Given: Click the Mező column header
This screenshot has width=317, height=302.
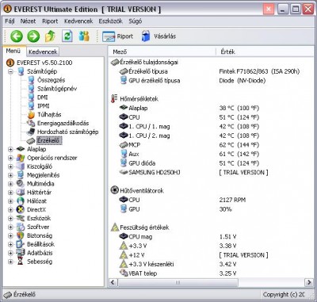Looking at the screenshot, I should (162, 52).
